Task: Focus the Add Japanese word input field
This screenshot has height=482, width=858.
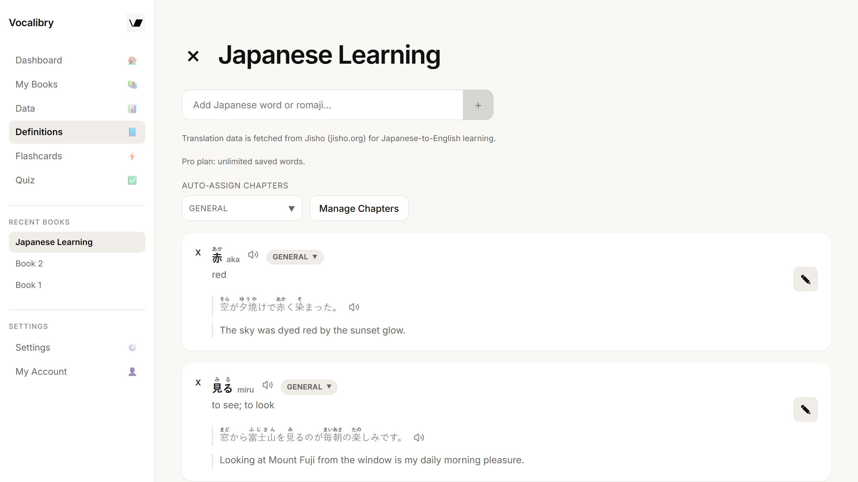Action: (322, 105)
